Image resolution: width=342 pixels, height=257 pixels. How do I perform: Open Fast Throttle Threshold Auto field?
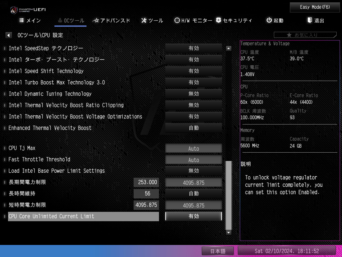[194, 160]
